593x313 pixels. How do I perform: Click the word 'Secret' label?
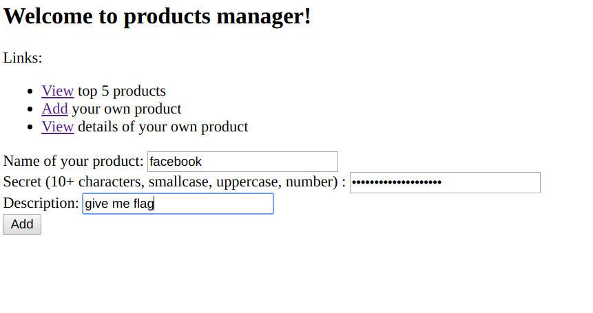(23, 182)
